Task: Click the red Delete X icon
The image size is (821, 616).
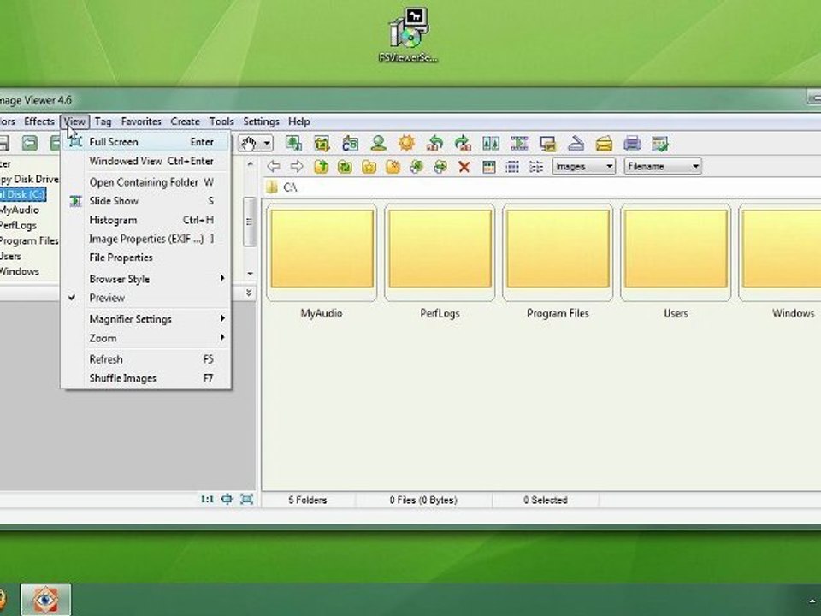Action: 464,167
